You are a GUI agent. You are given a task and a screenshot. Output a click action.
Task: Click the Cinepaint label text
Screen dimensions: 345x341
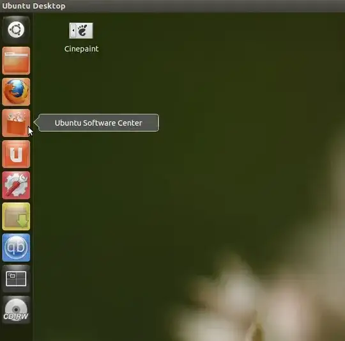[x=81, y=49]
